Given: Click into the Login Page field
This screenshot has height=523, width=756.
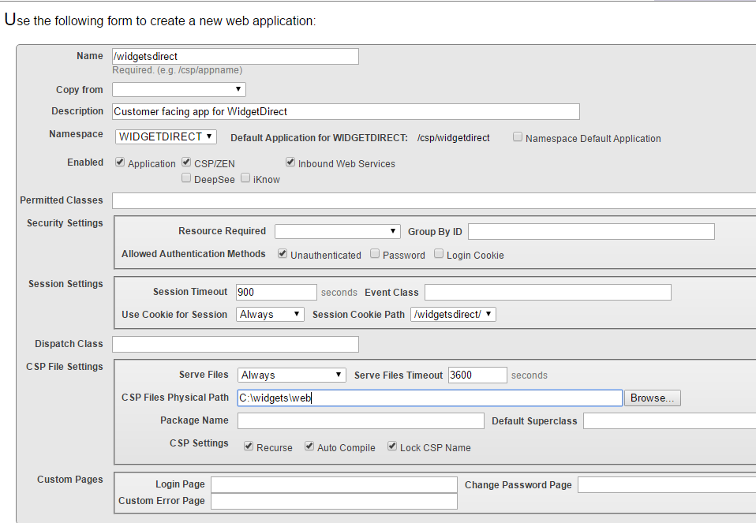Looking at the screenshot, I should (334, 484).
